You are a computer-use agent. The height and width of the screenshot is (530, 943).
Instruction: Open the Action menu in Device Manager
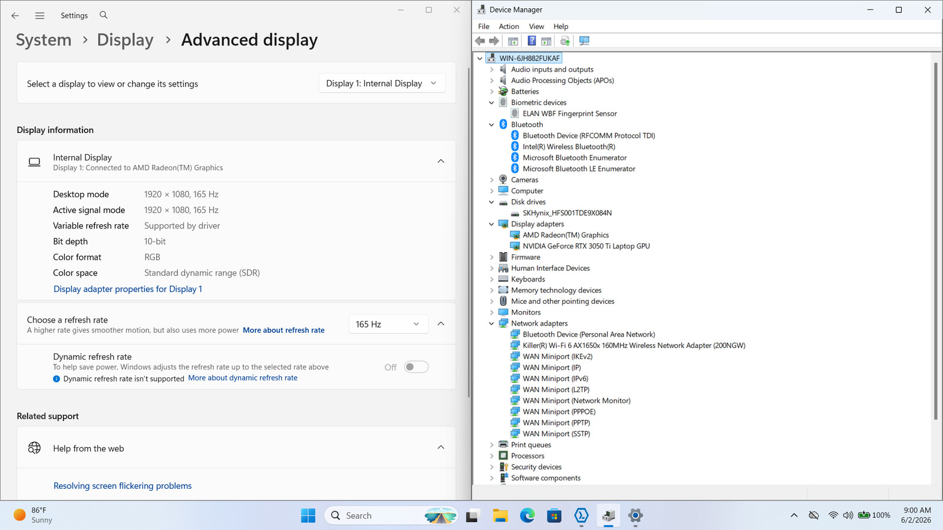point(509,26)
